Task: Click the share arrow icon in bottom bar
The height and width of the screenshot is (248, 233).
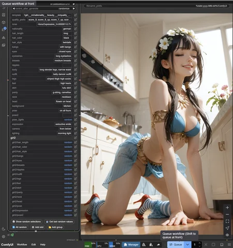Action: pyautogui.click(x=158, y=244)
